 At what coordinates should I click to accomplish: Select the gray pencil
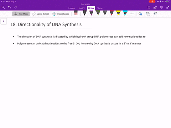point(105,13)
